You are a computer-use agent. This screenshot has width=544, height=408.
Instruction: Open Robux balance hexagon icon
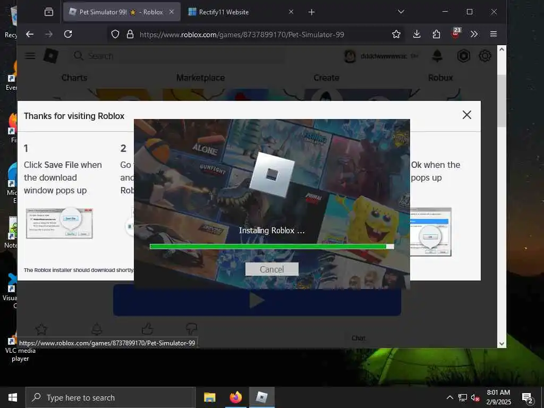[463, 56]
